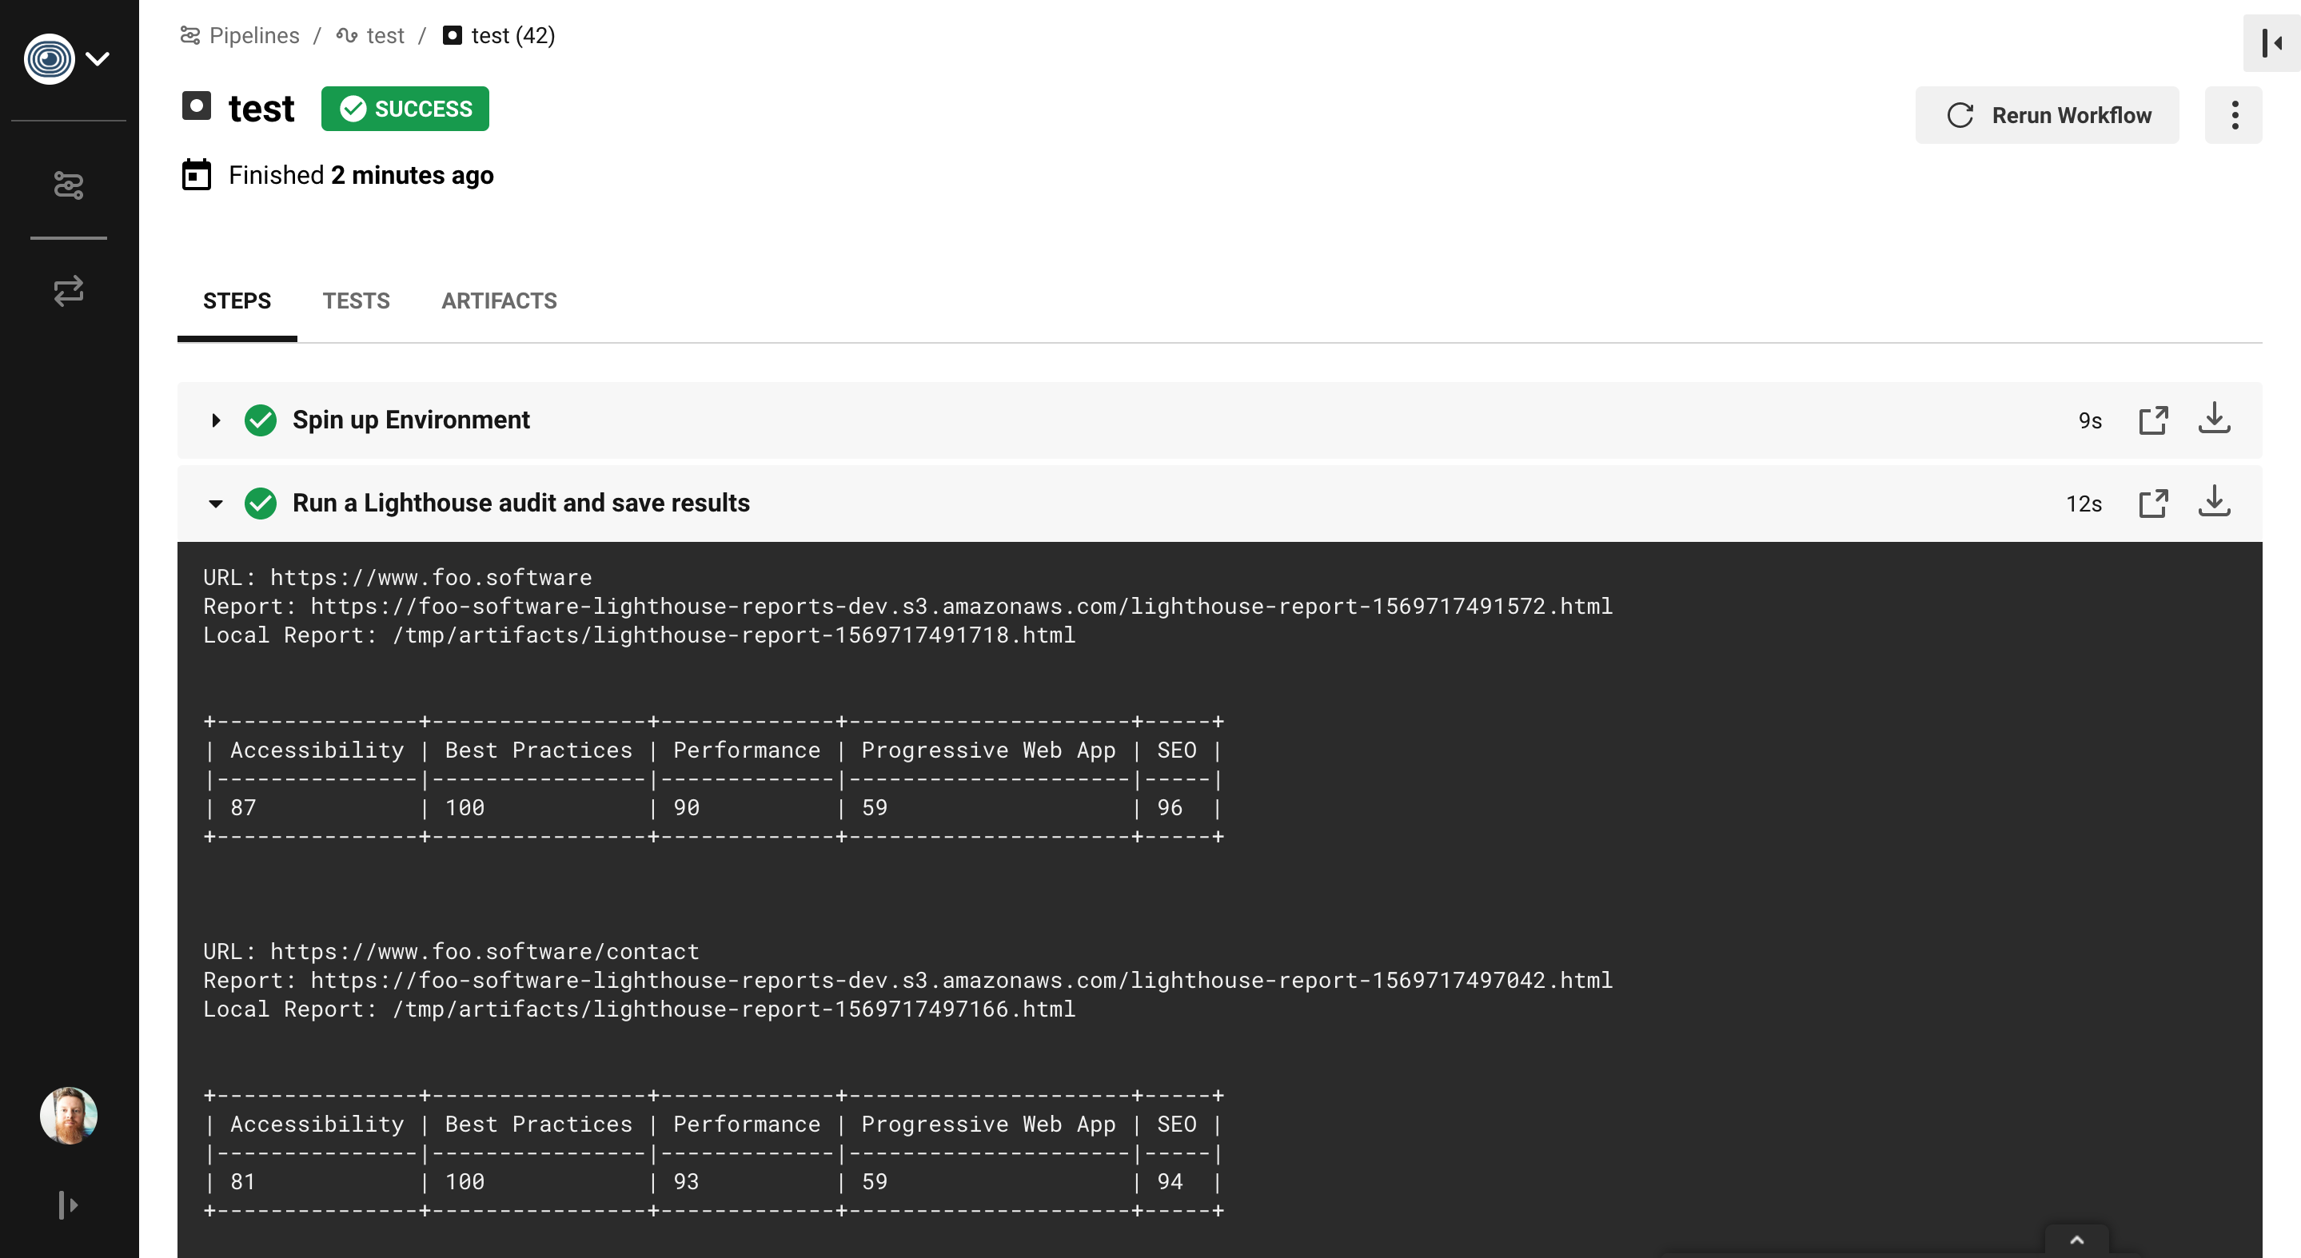
Task: Switch to the TESTS tab
Action: (x=356, y=301)
